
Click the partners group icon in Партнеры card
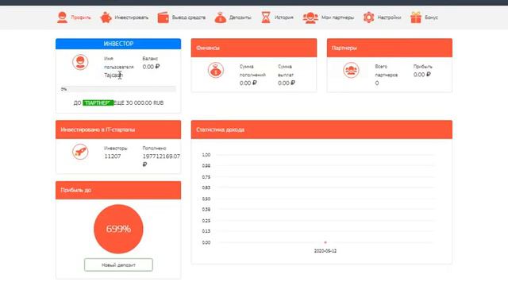pos(351,70)
